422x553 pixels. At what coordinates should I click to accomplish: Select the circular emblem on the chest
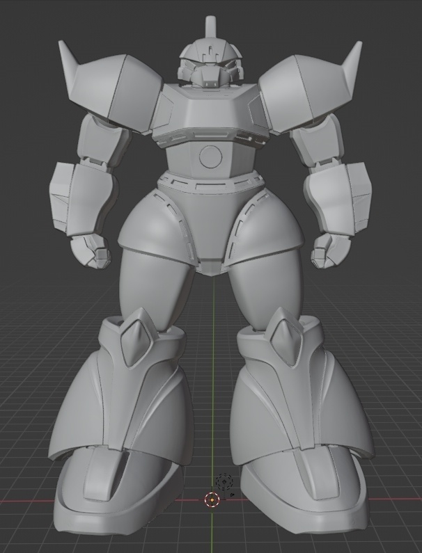pyautogui.click(x=210, y=157)
